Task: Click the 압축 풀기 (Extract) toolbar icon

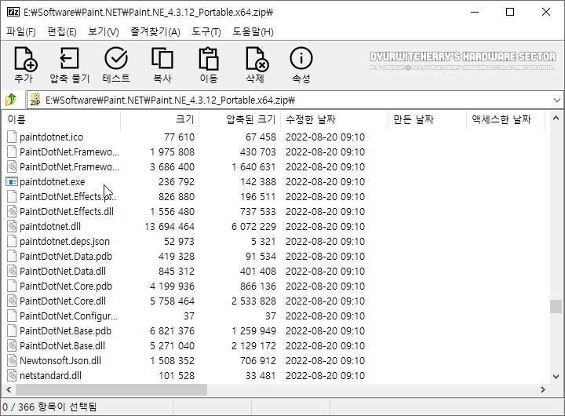Action: [x=70, y=58]
